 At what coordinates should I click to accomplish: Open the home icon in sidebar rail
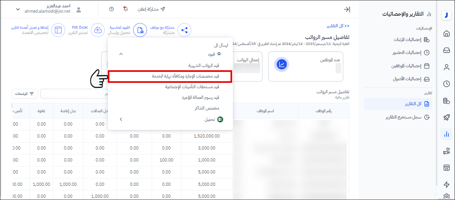(x=446, y=34)
